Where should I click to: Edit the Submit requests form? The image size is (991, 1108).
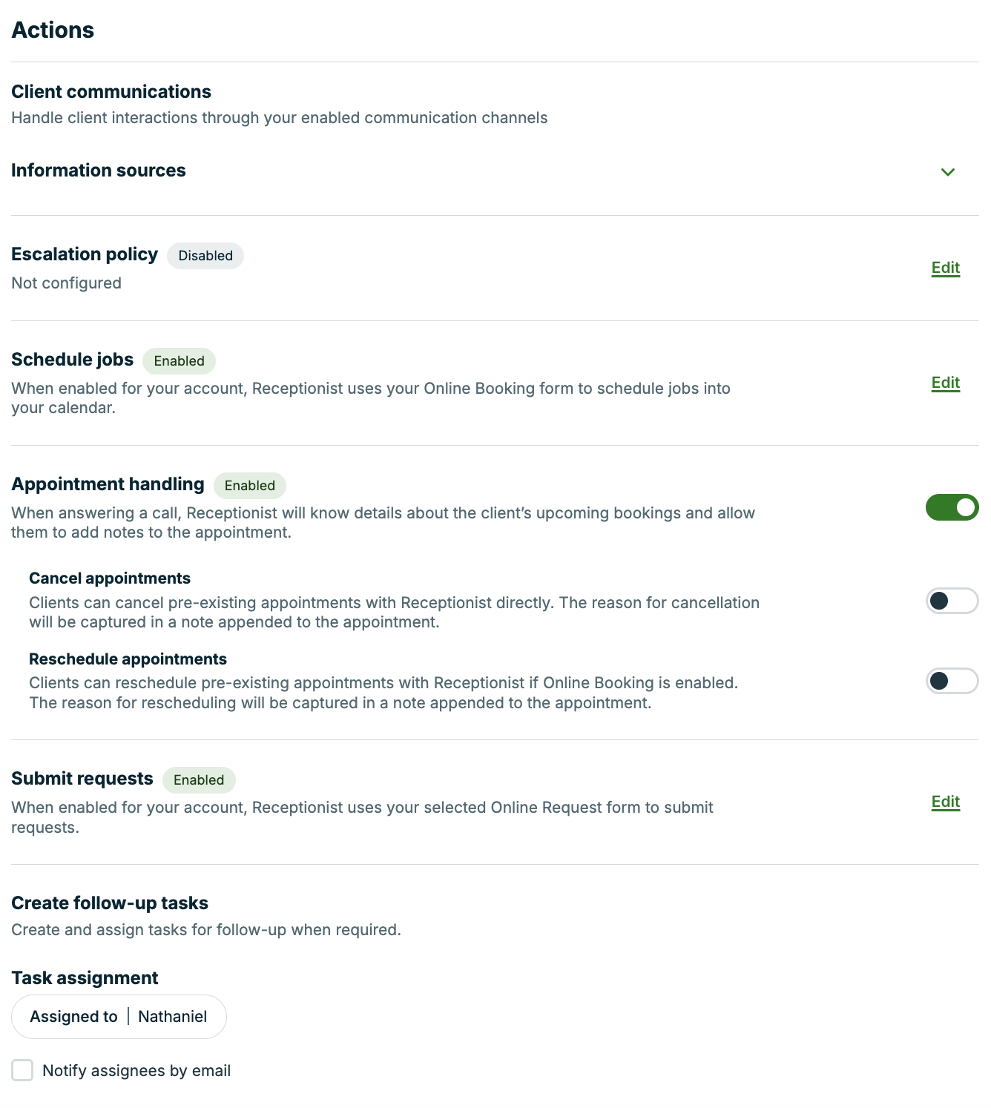pos(945,802)
